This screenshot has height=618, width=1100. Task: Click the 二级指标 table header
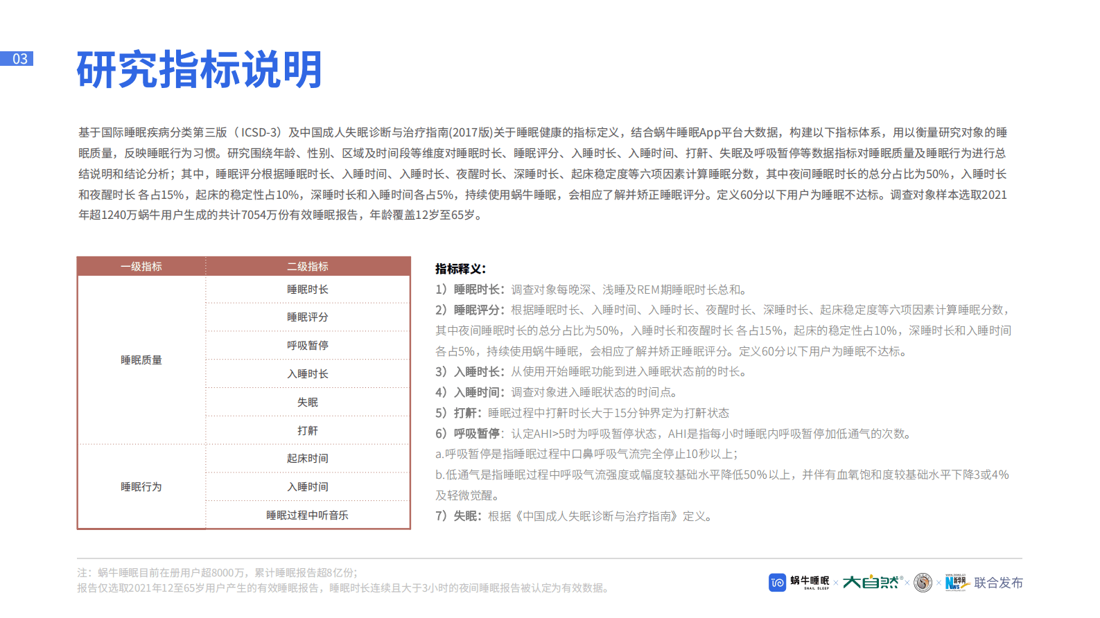[x=308, y=266]
